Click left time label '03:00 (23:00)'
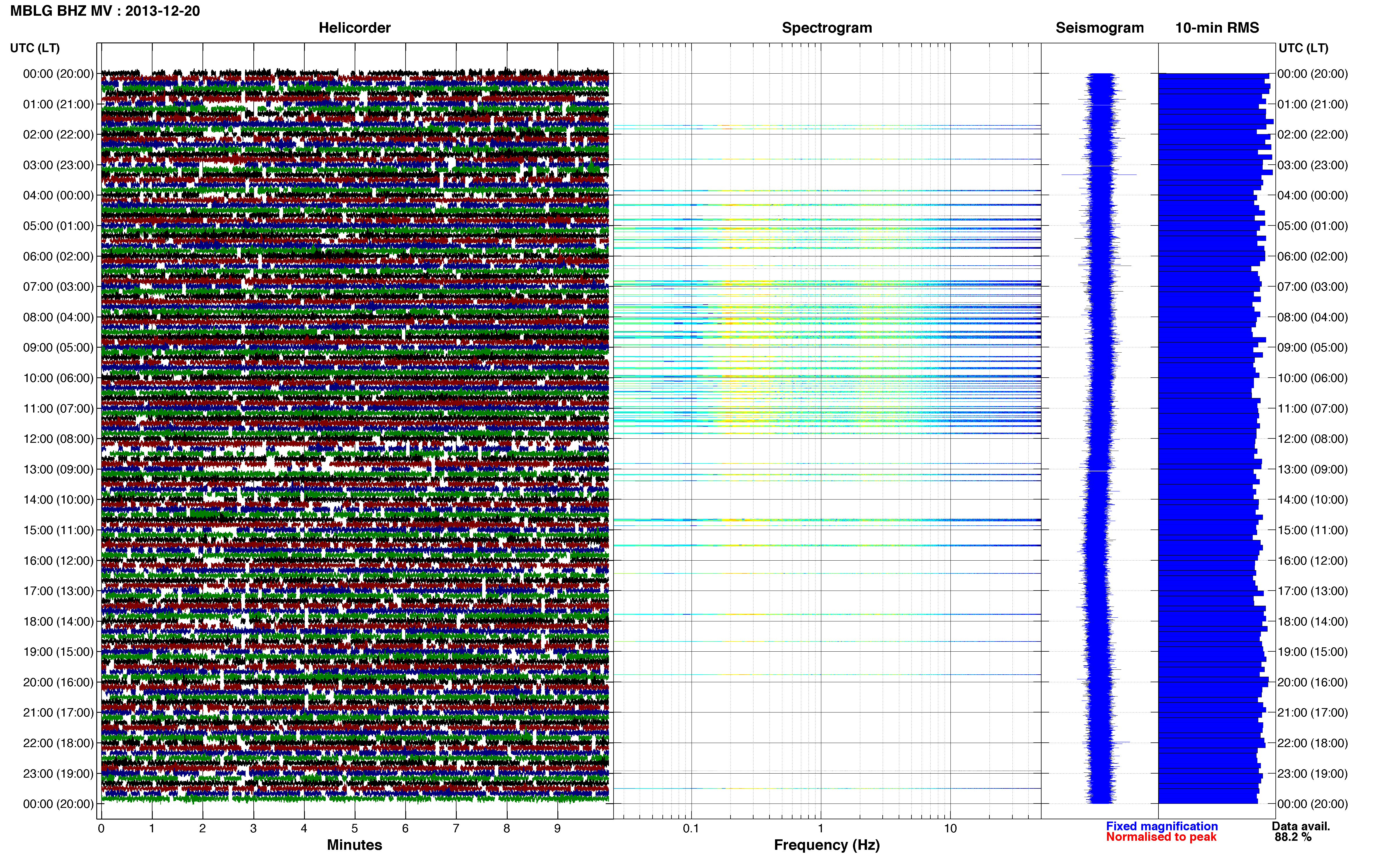 tap(58, 165)
